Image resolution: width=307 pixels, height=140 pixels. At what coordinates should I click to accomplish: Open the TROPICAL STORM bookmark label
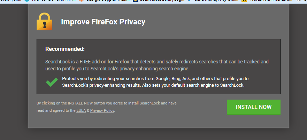pyautogui.click(x=53, y=1)
